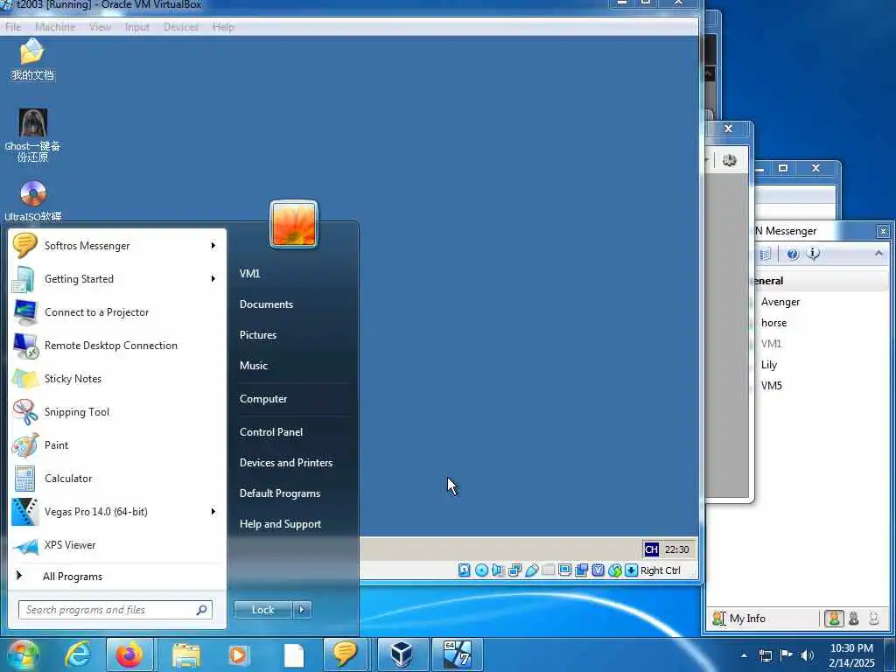Open Devices and Printers
Screen dimensions: 896x672
[286, 462]
